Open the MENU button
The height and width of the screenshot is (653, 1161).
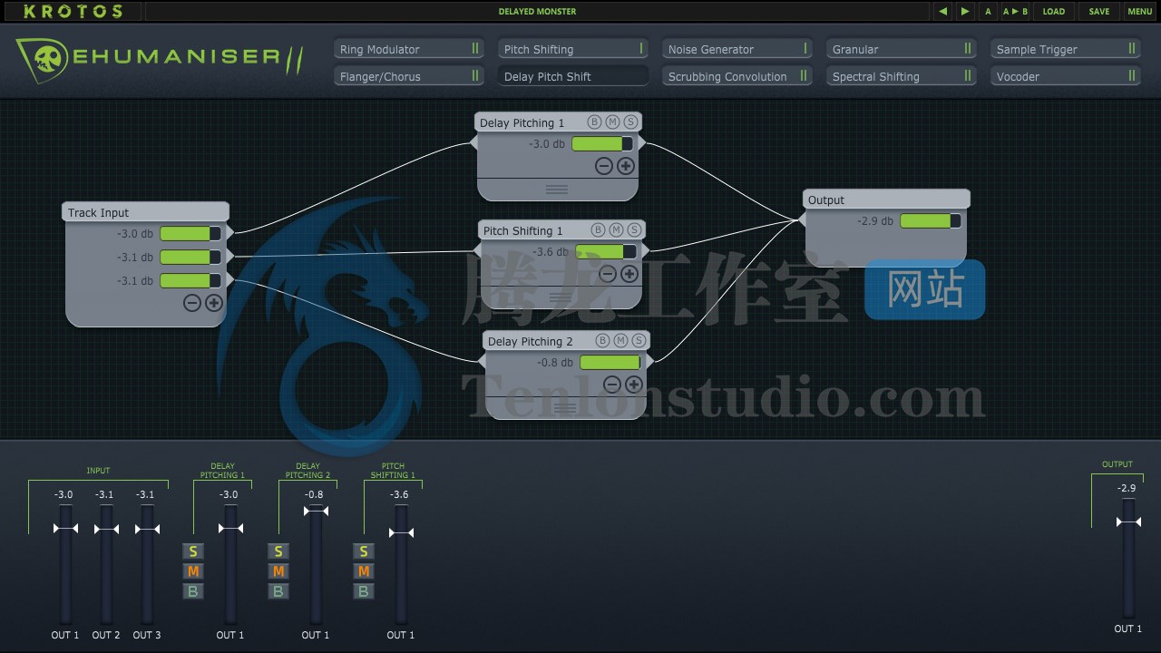click(1140, 12)
